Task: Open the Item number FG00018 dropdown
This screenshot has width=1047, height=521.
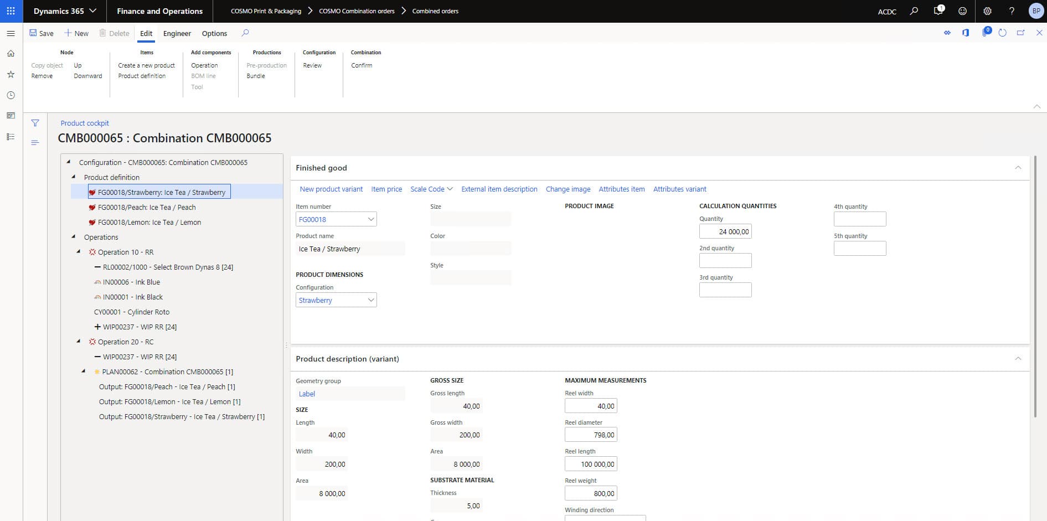Action: click(x=370, y=219)
